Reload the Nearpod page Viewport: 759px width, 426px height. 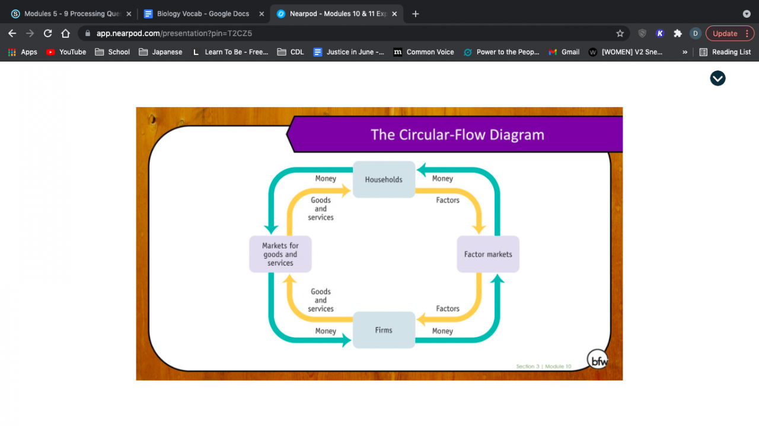click(x=47, y=34)
